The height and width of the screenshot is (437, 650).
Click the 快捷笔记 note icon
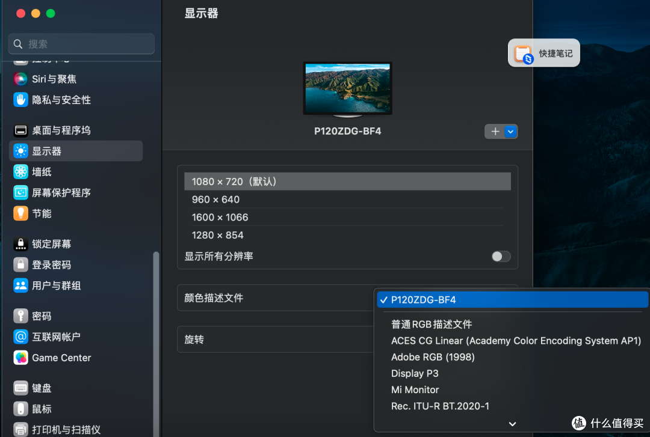point(523,54)
